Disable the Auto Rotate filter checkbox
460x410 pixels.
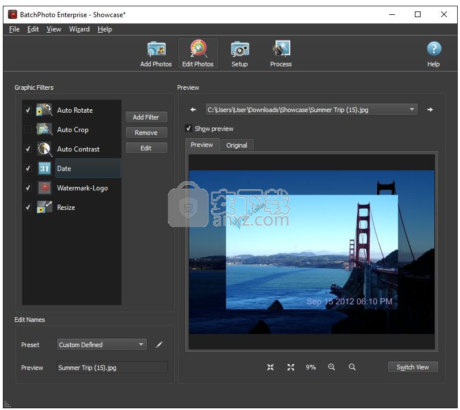click(27, 110)
